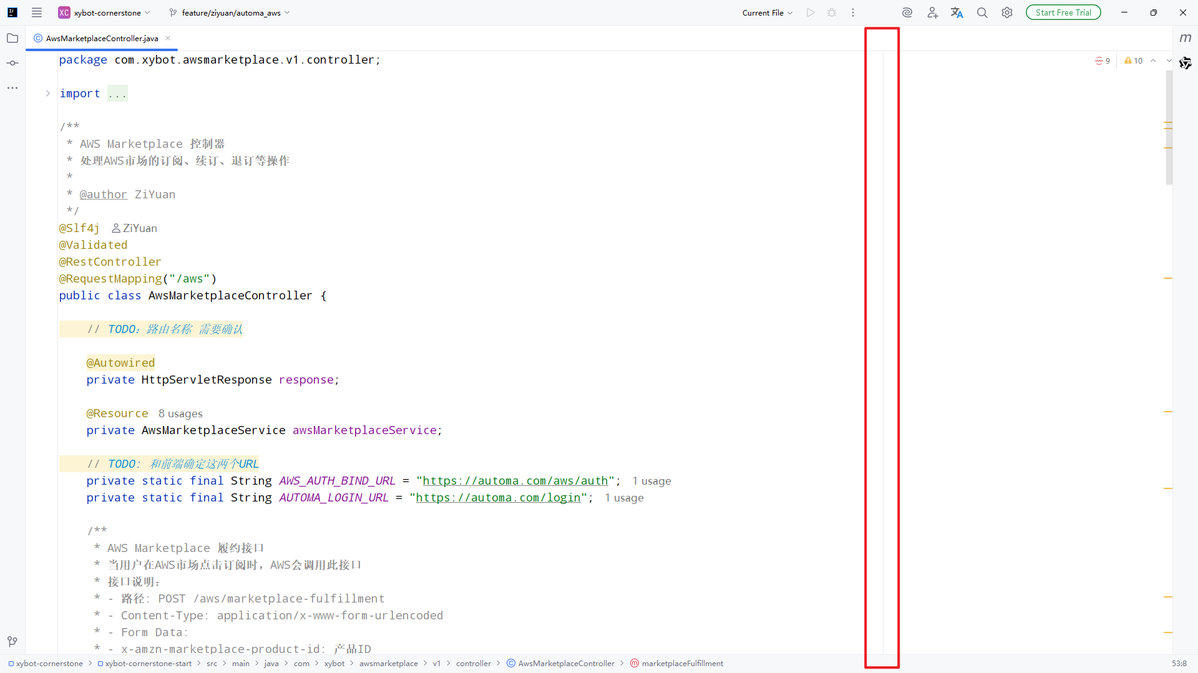1198x673 pixels.
Task: Click the folded import ellipsis placeholder
Action: (117, 94)
